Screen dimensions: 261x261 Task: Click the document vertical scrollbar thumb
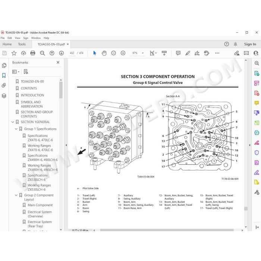[x=246, y=208]
